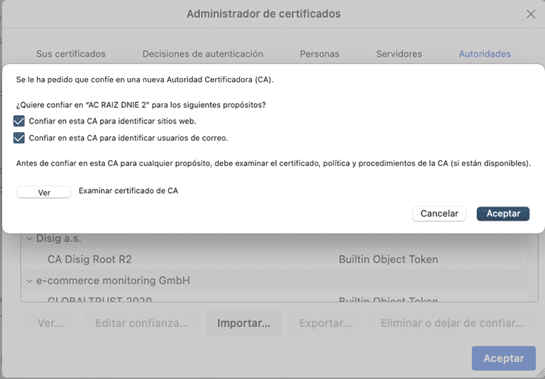
Task: Confirm trust dialog with its Aceptar button
Action: click(503, 214)
